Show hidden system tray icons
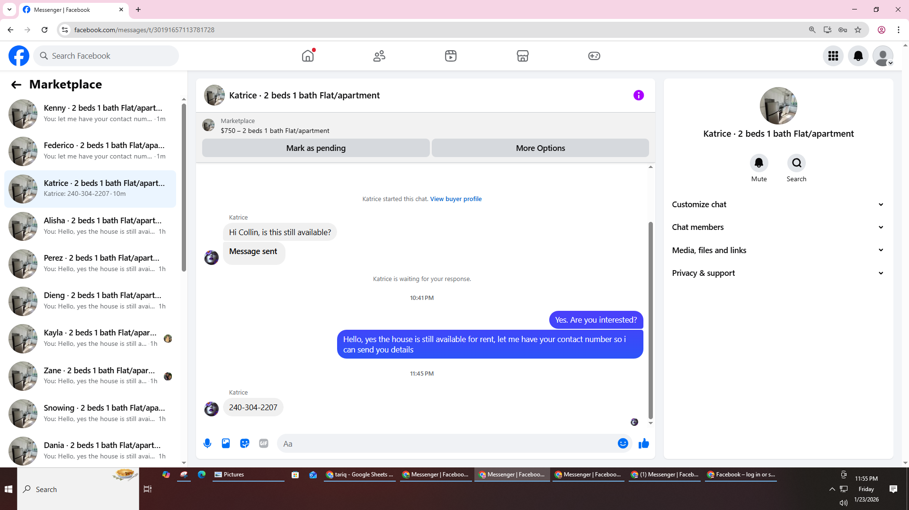This screenshot has width=909, height=510. tap(832, 489)
